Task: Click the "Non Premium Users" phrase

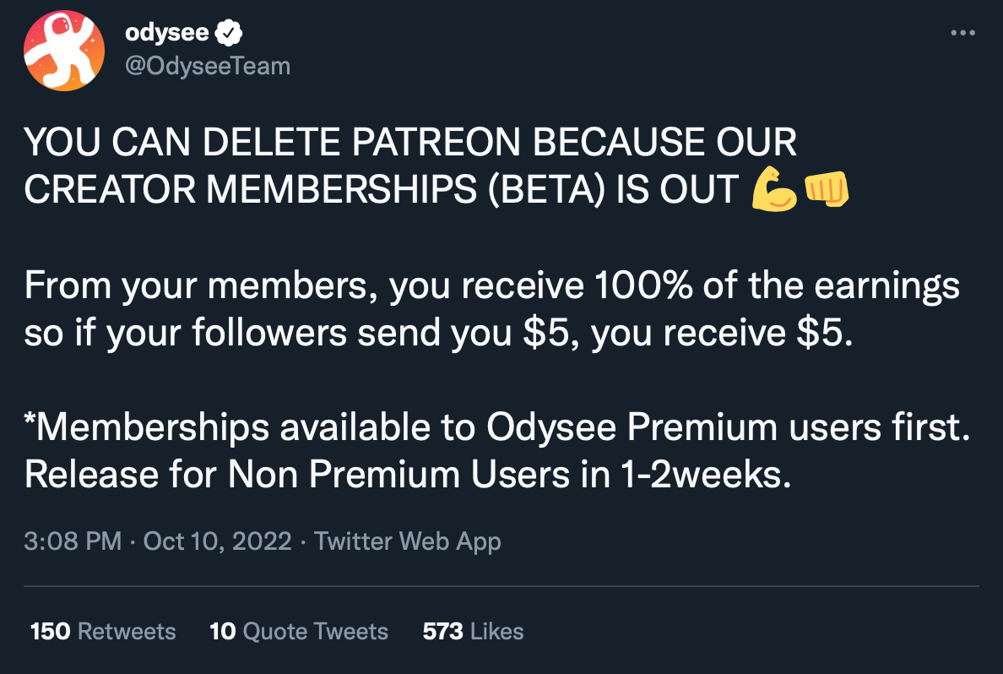Action: pyautogui.click(x=398, y=475)
